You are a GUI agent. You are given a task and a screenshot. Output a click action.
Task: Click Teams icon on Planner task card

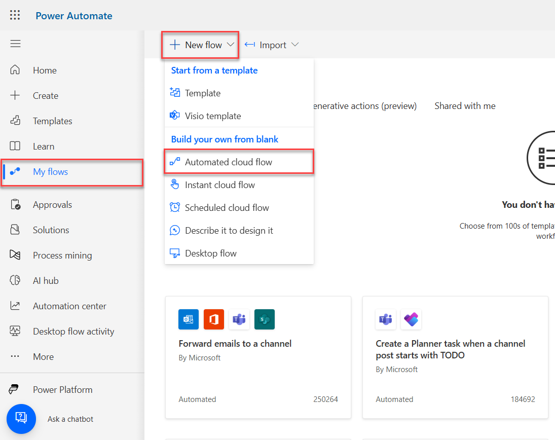(x=386, y=319)
